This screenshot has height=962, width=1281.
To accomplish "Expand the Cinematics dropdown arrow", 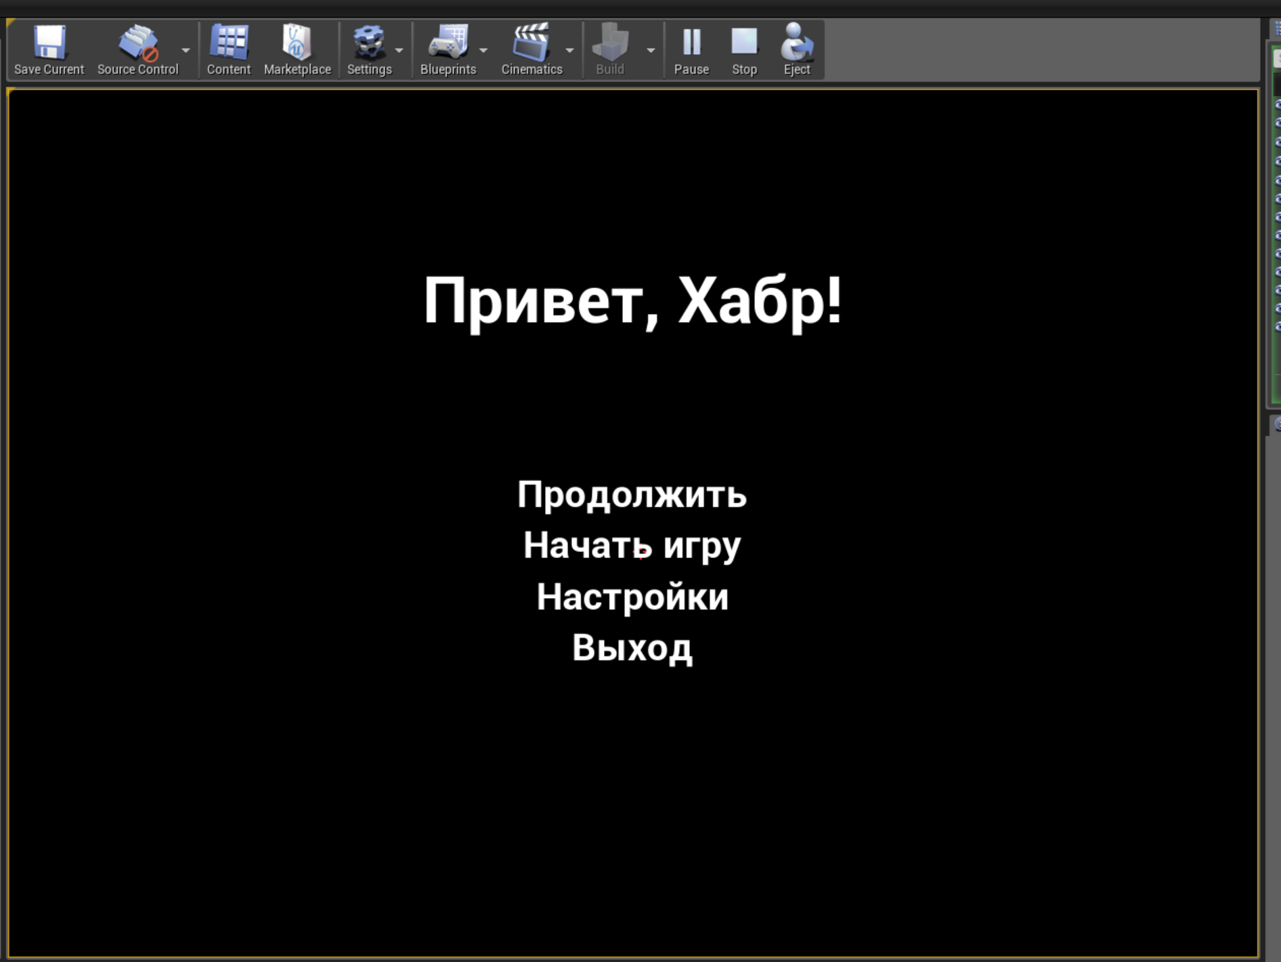I will coord(569,50).
